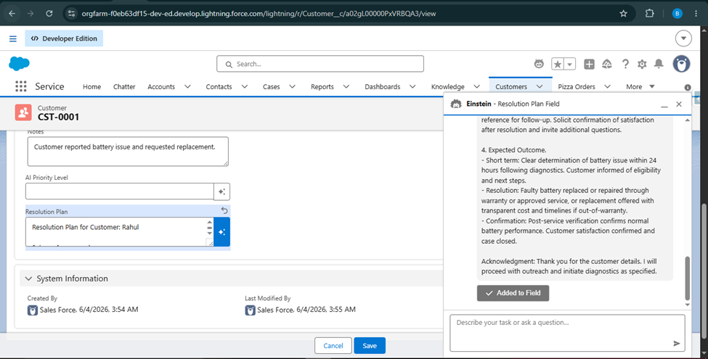Image resolution: width=708 pixels, height=359 pixels.
Task: Click the blue Einstein sparkle button for Resolution Plan
Action: click(221, 232)
